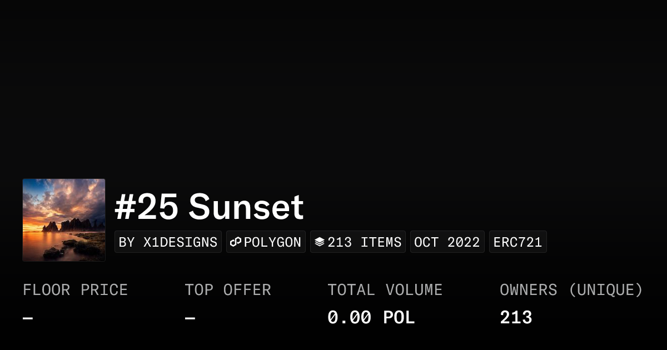Select the OCT 2022 date badge
667x350 pixels.
point(447,242)
